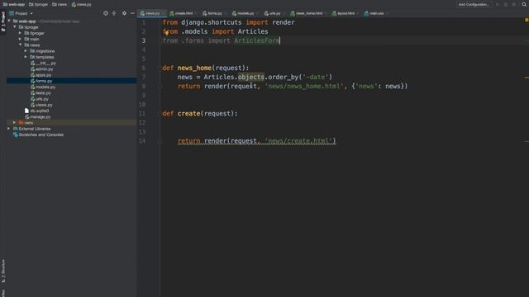
Task: Click the 'news/create.html' string on line 14
Action: click(x=298, y=141)
